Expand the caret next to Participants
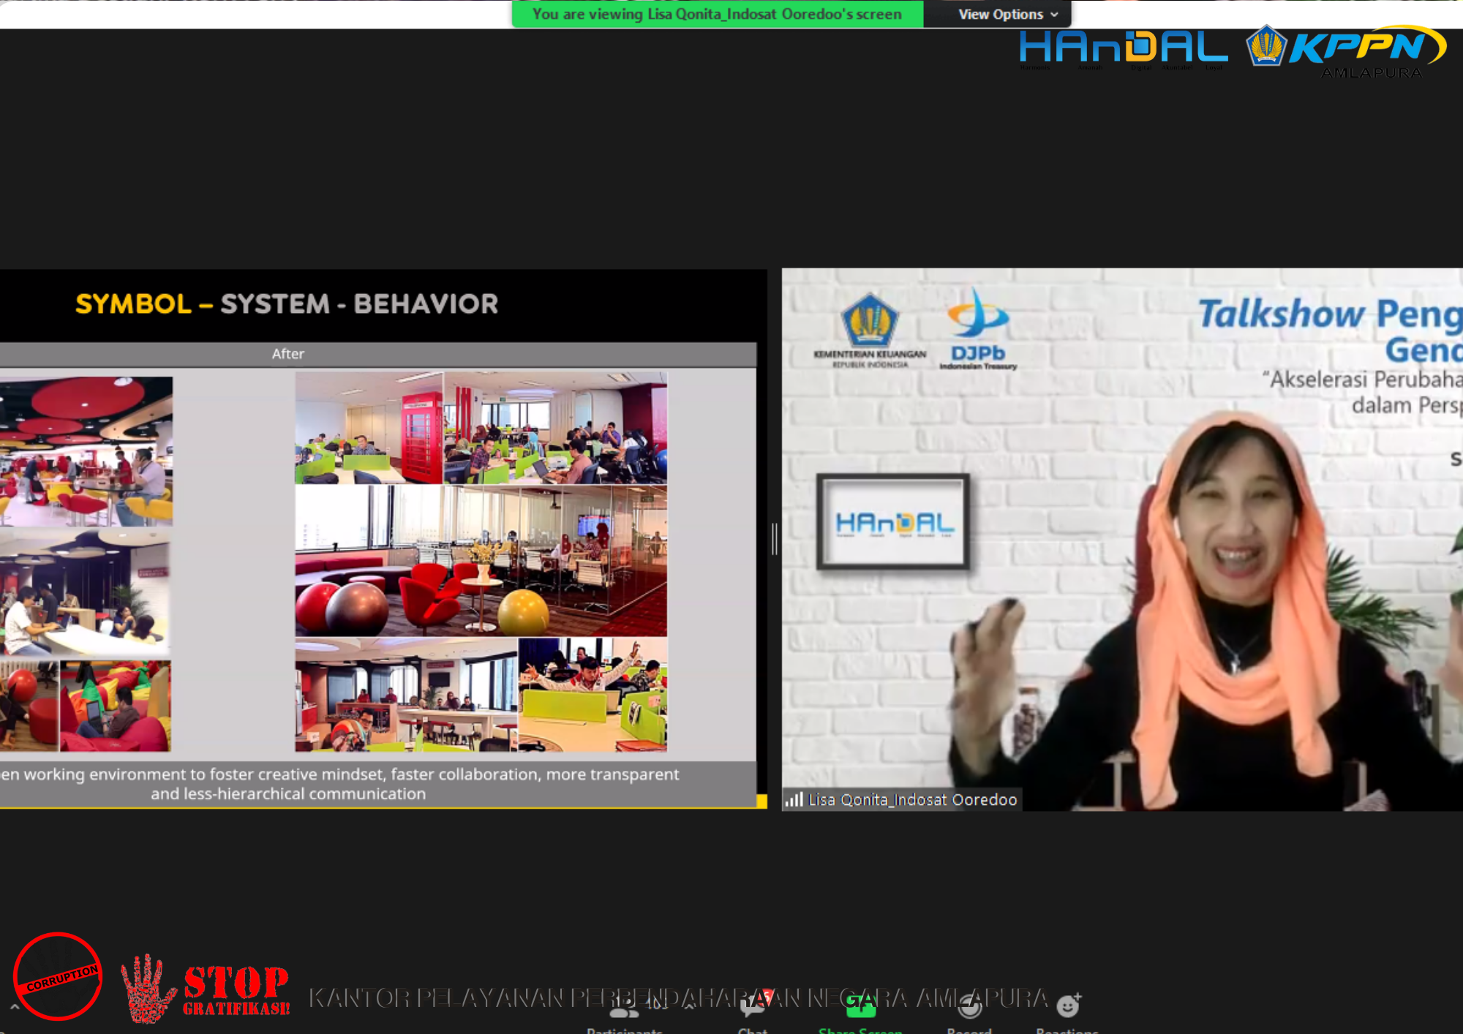Viewport: 1463px width, 1034px height. [x=688, y=1006]
